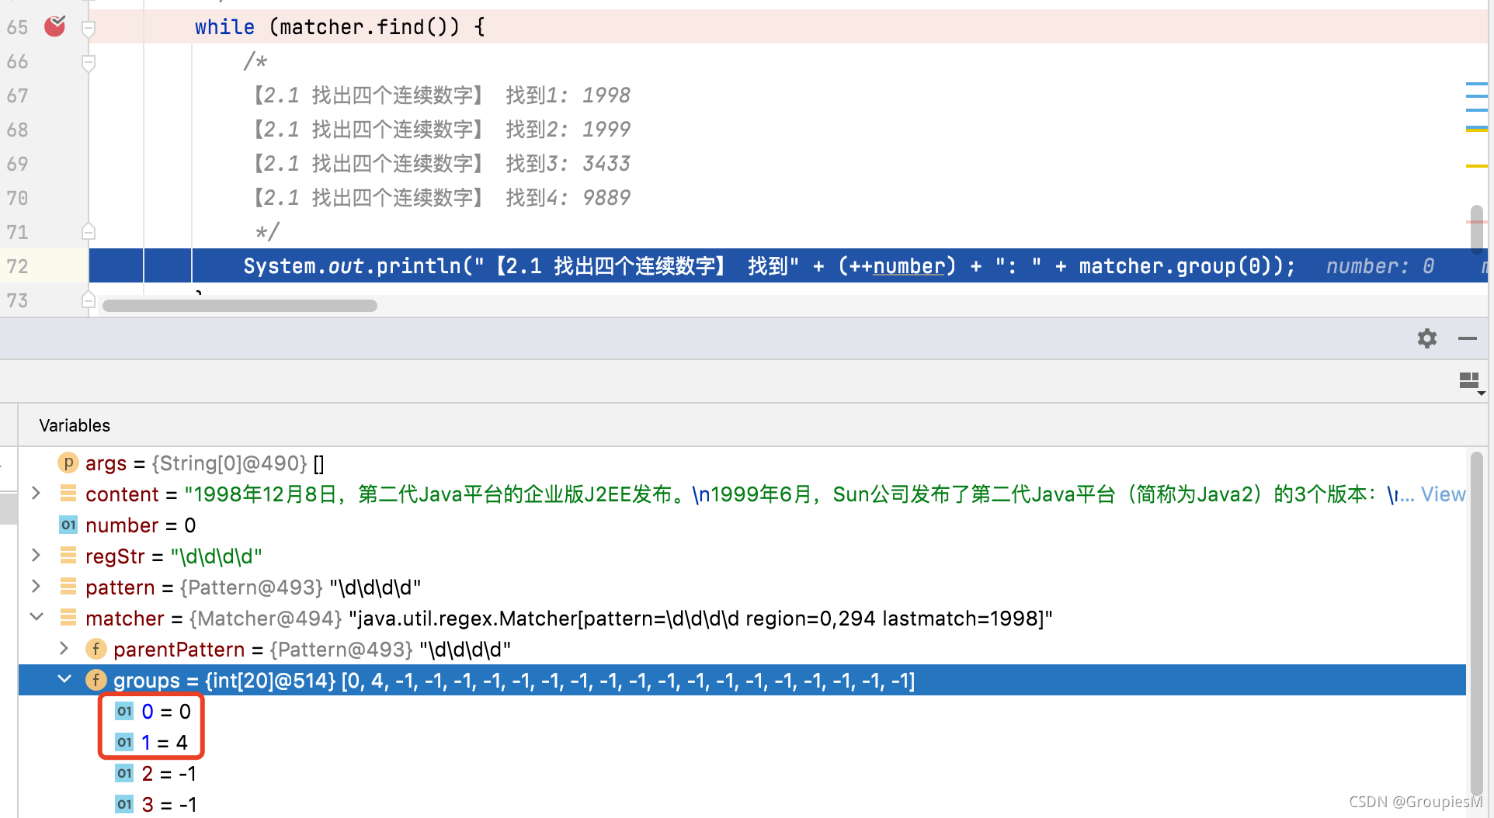Open the View link for content string
Image resolution: width=1494 pixels, height=818 pixels.
point(1443,494)
